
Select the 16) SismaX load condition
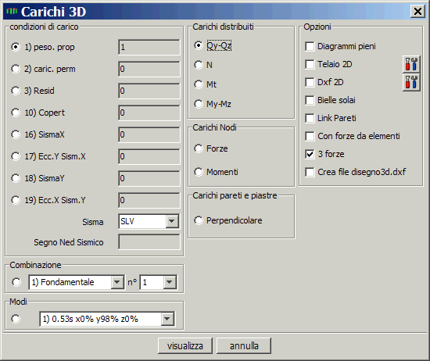pyautogui.click(x=16, y=134)
